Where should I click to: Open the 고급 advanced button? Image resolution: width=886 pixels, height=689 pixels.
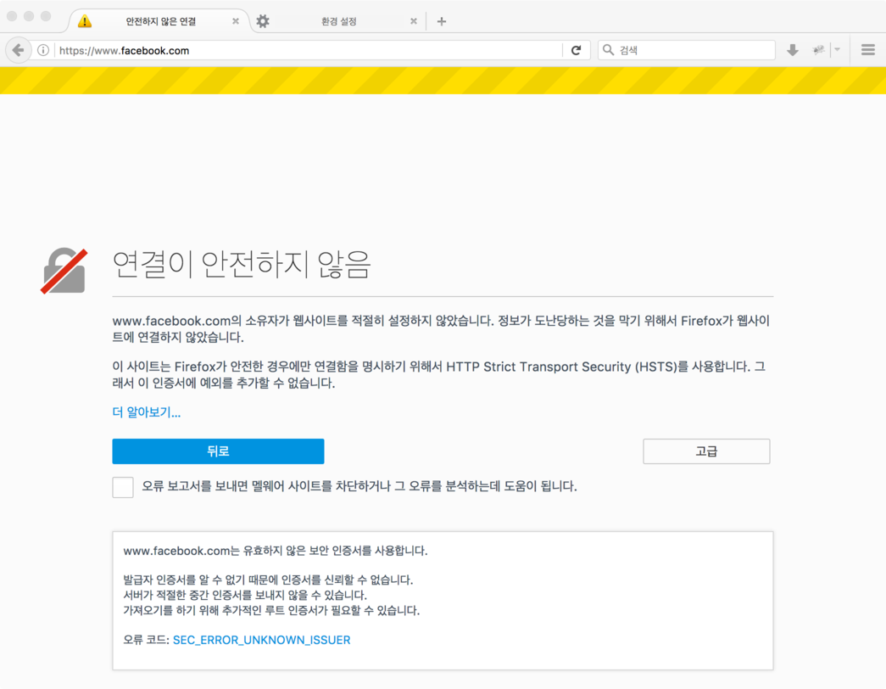tap(706, 451)
